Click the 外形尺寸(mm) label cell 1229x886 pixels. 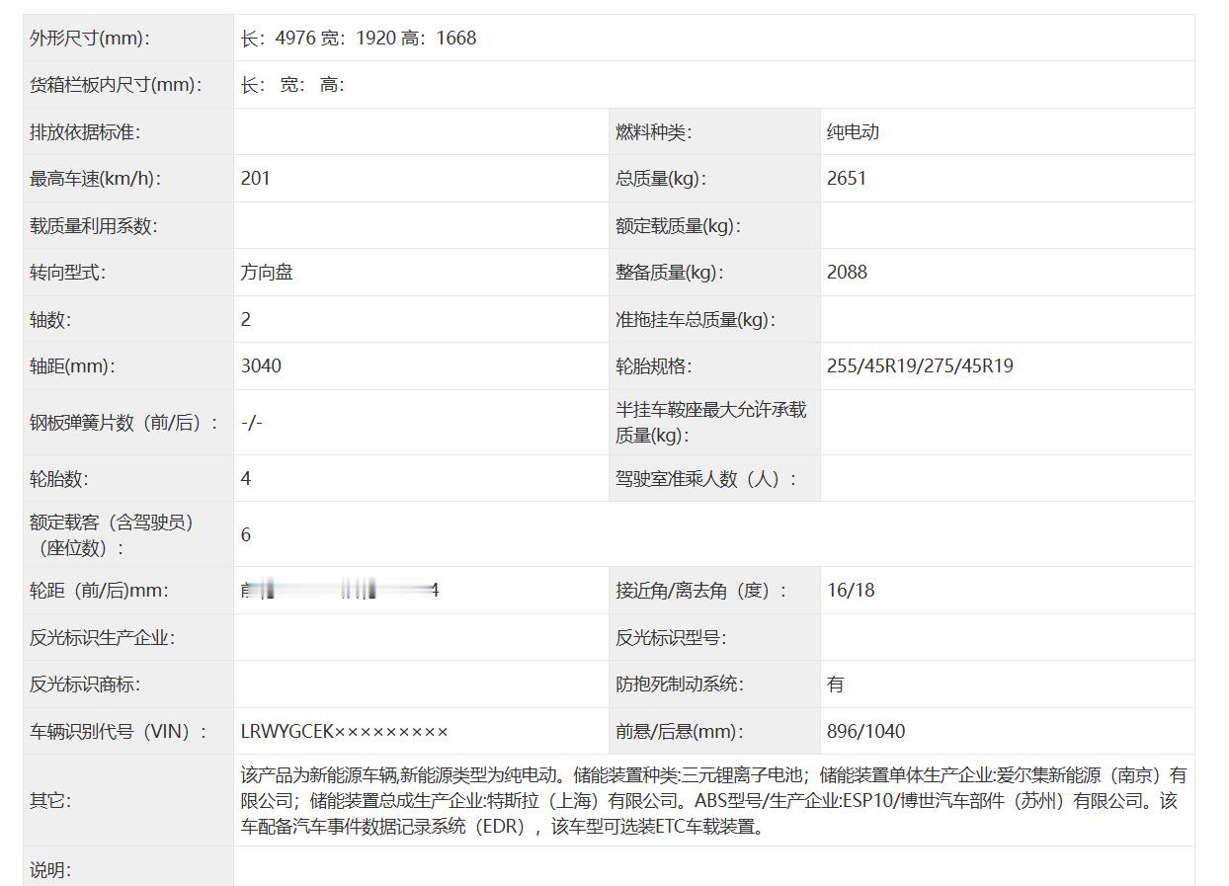pos(128,39)
